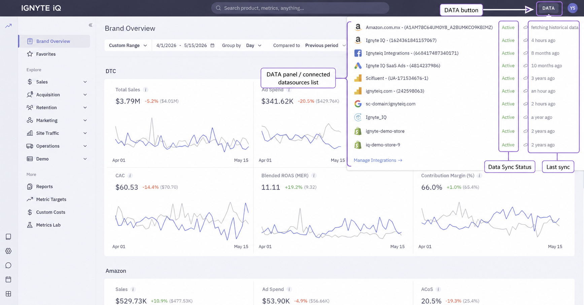Expand the Site Traffic section chevron
This screenshot has width=584, height=305.
[85, 133]
